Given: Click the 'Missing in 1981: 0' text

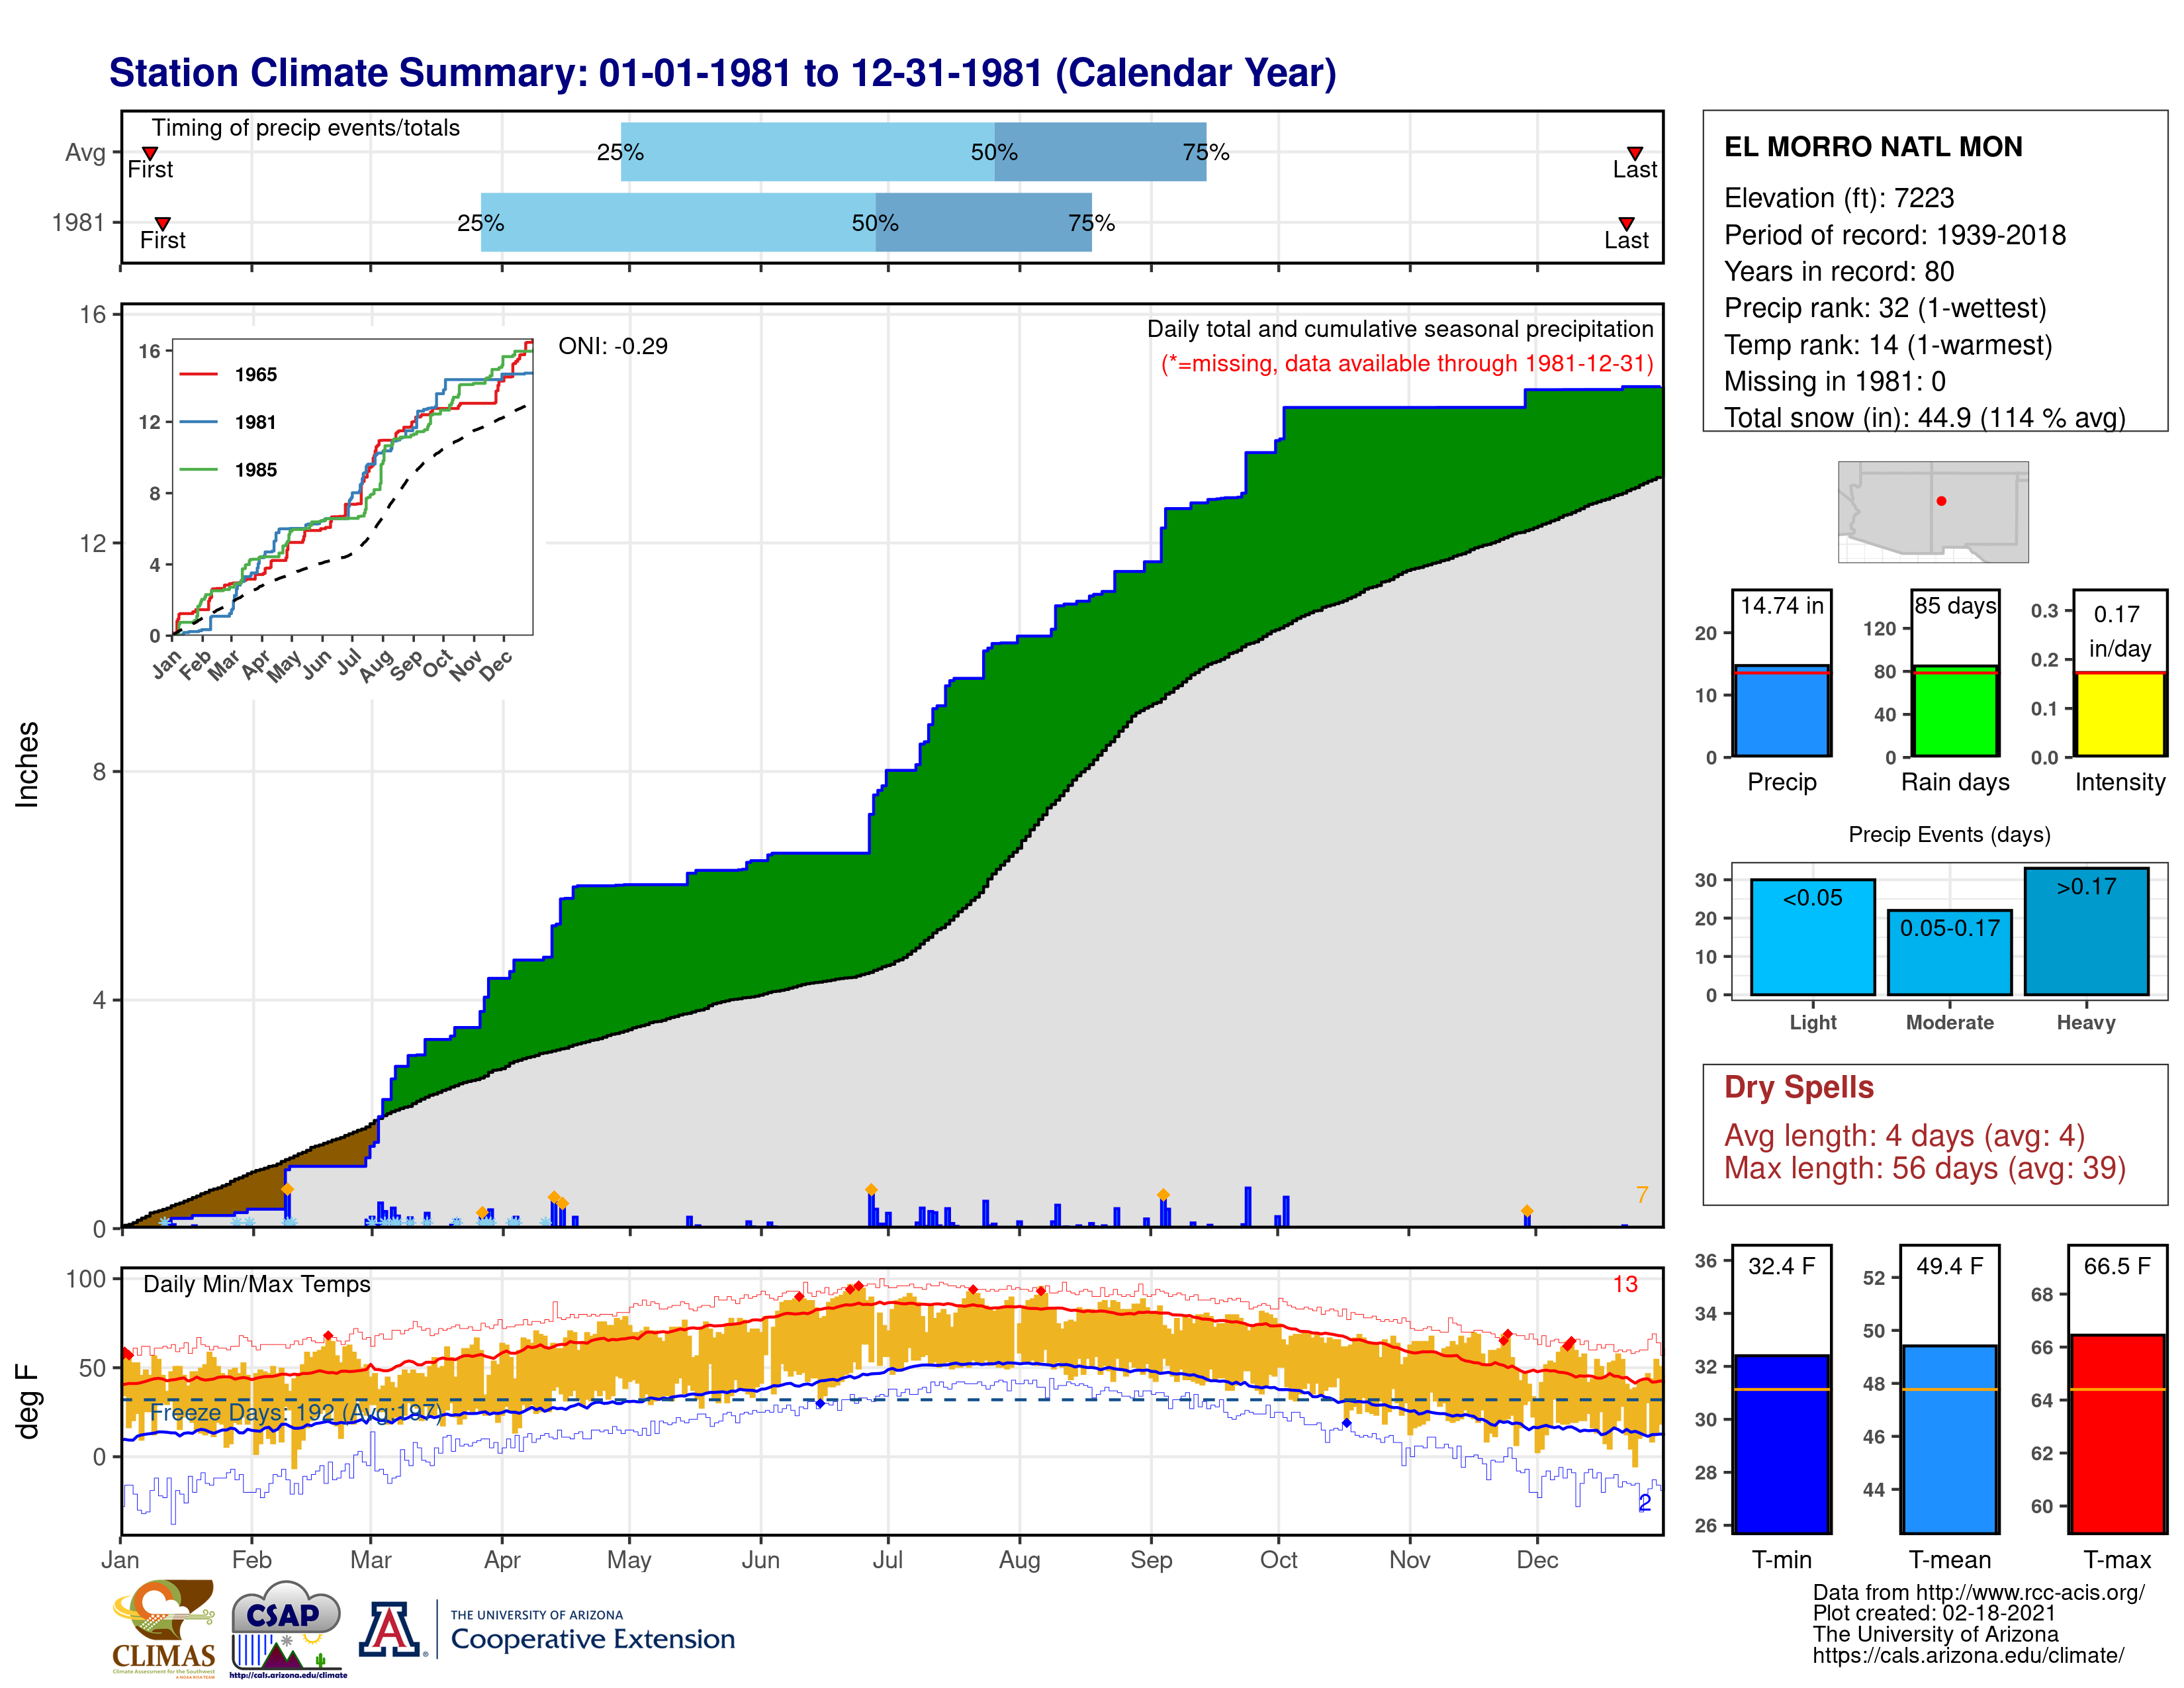Looking at the screenshot, I should point(1835,381).
